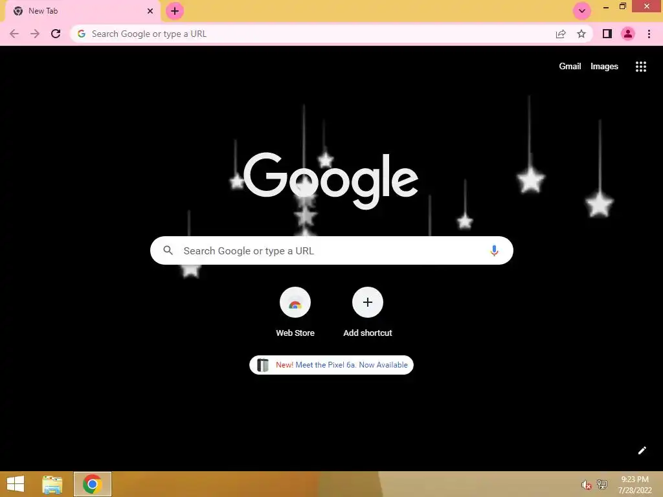Click the magnifier icon in search box
The image size is (663, 497).
coord(168,250)
